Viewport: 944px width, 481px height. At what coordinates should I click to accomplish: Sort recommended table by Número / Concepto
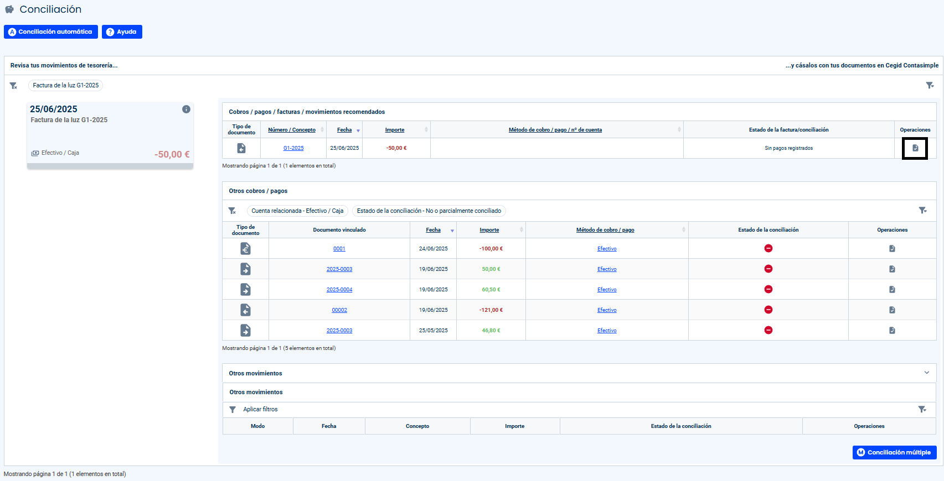292,130
